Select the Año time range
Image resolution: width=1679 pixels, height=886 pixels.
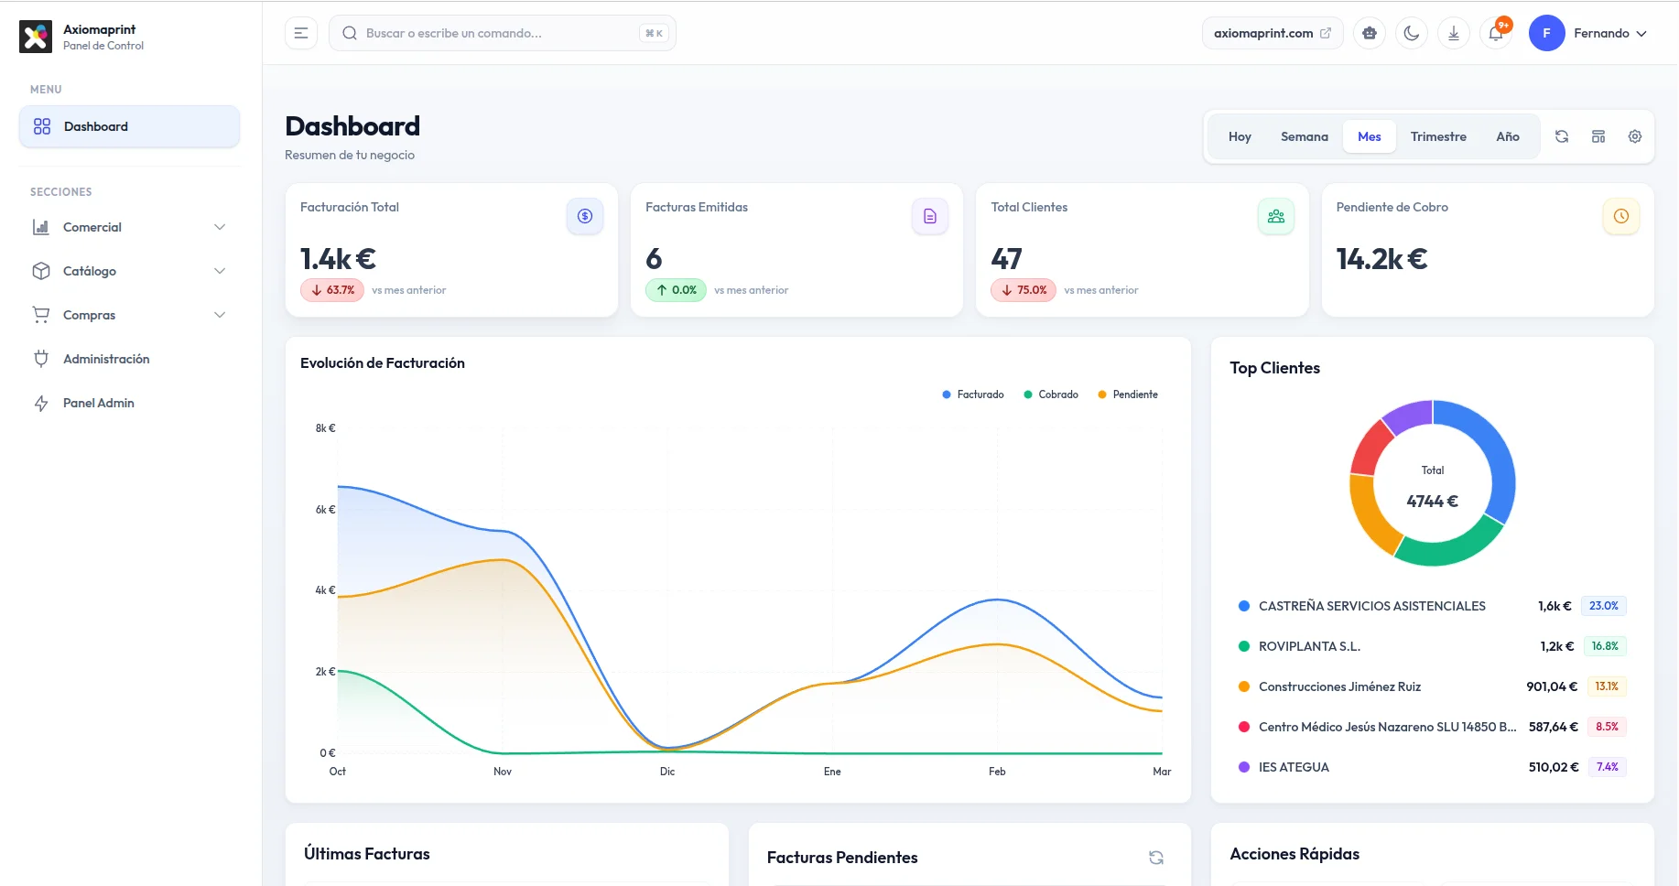[1507, 135]
